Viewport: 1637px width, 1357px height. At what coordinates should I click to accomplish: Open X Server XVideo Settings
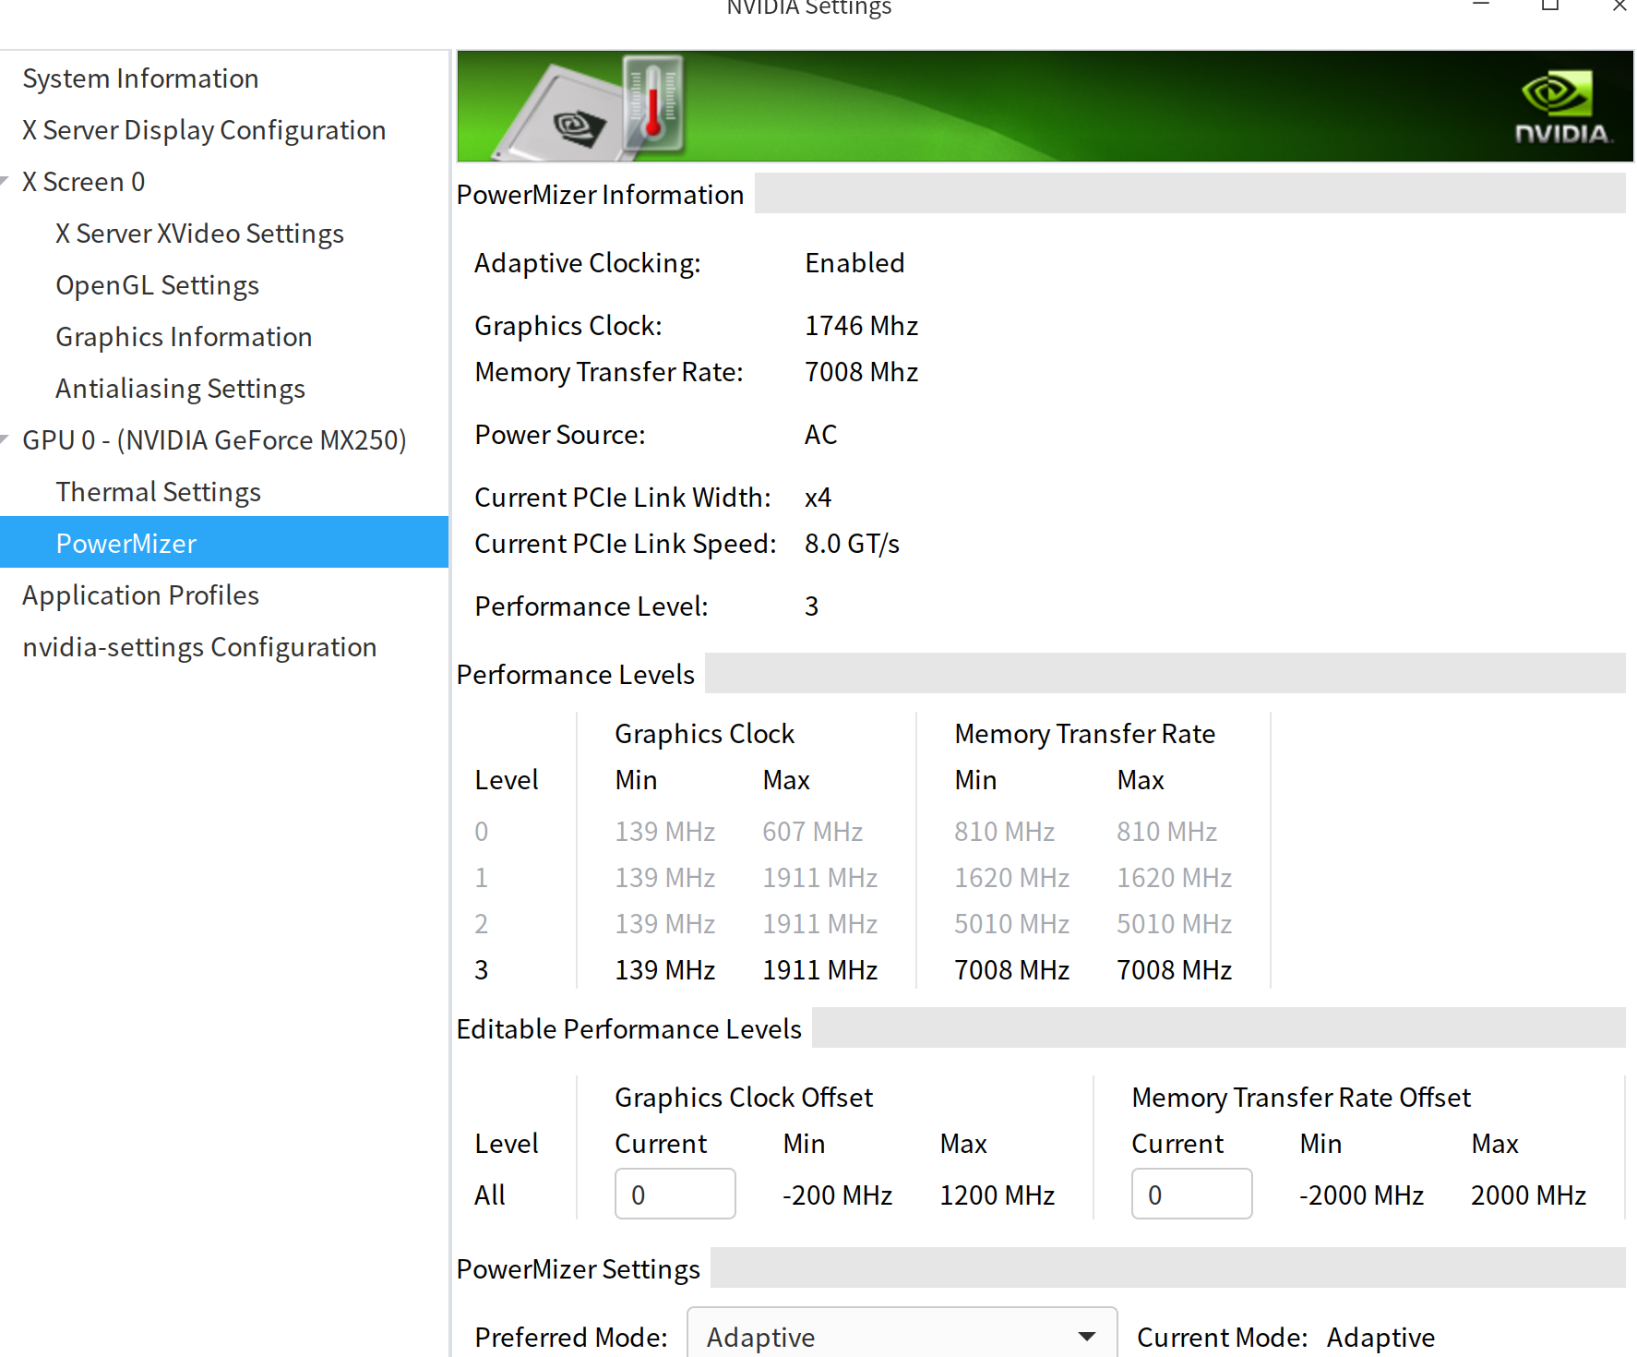[199, 234]
